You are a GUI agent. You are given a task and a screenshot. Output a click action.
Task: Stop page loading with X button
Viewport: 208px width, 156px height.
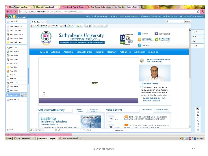pyautogui.click(x=15, y=12)
